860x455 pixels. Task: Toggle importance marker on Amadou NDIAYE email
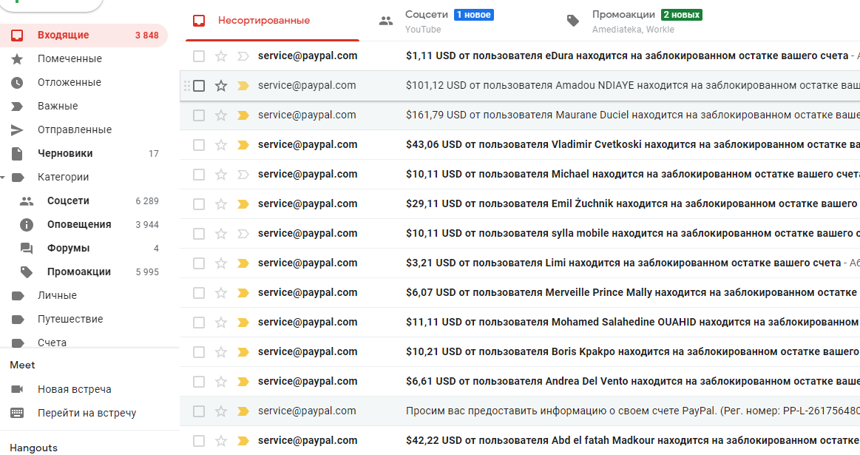point(243,86)
